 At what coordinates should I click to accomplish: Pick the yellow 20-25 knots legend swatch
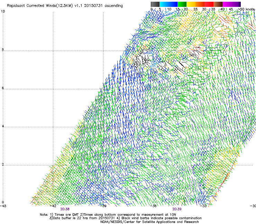click(191, 4)
